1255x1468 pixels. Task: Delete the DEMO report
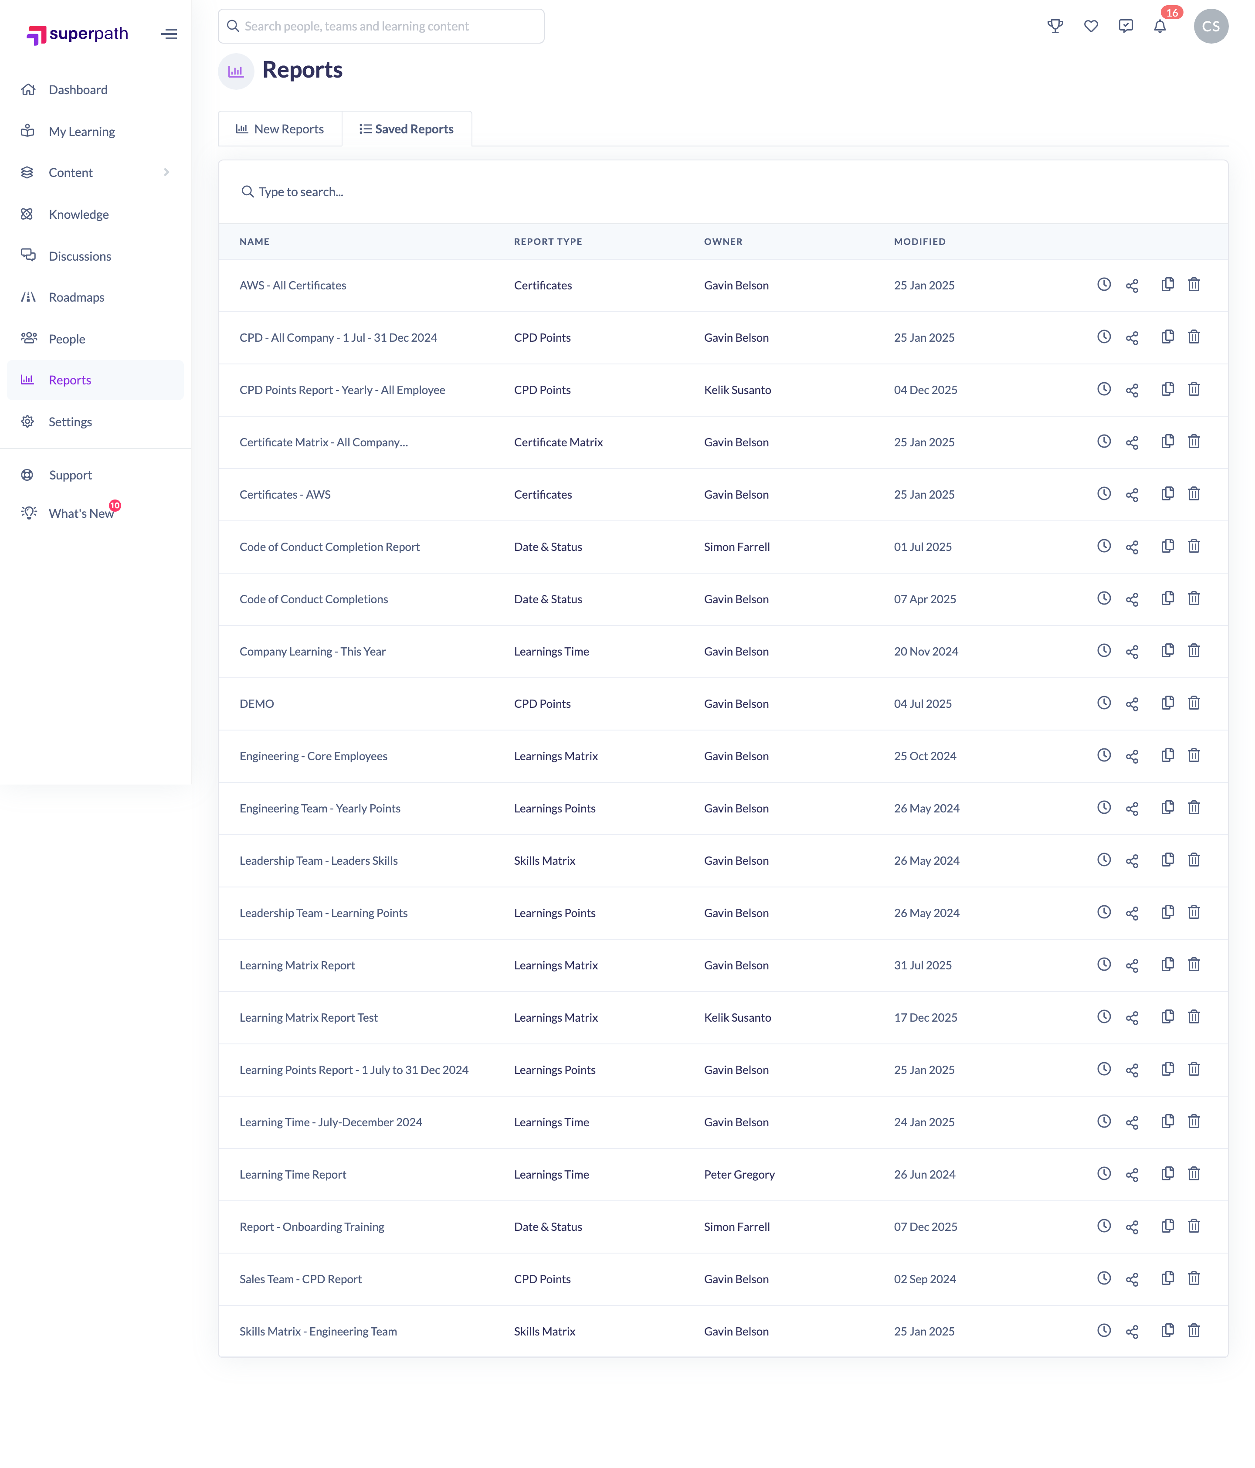point(1194,703)
